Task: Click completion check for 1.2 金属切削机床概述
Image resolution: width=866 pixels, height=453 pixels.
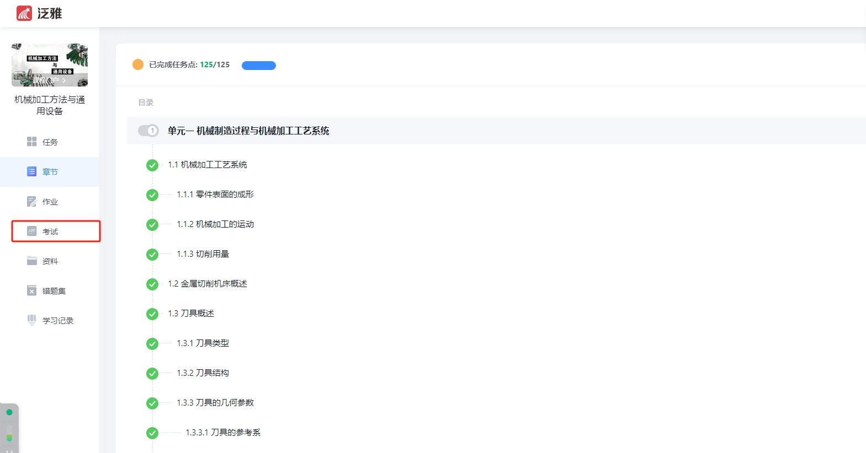Action: (x=152, y=284)
